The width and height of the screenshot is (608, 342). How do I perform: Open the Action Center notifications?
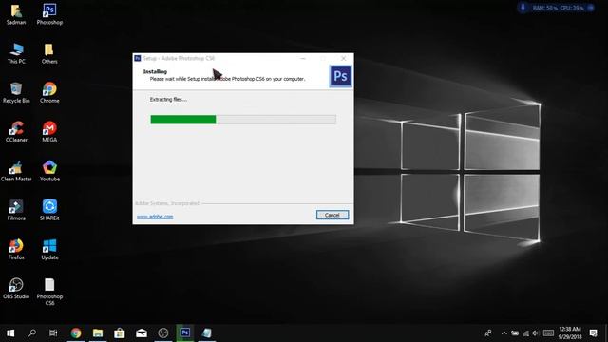tap(593, 332)
